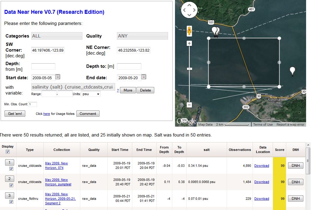The width and height of the screenshot is (313, 210).
Task: Download data for row 1 cruise_ctdcasts
Action: tap(262, 166)
